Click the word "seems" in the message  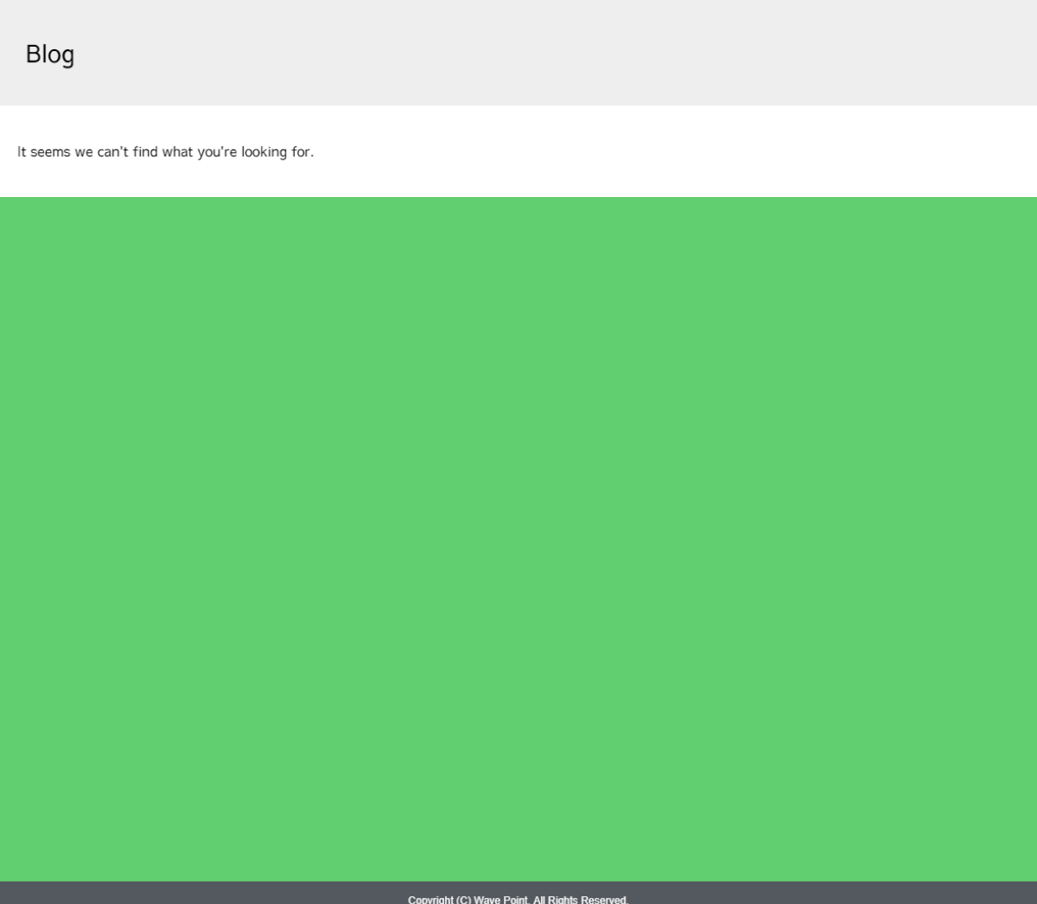(50, 152)
